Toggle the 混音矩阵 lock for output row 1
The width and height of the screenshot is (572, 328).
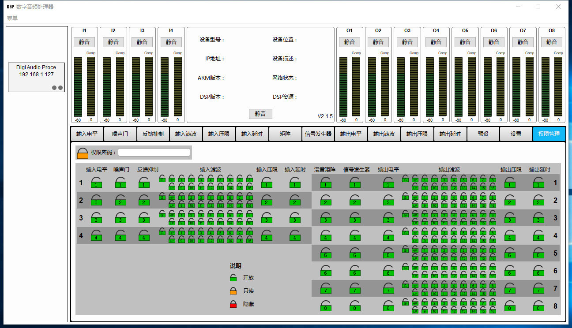(x=326, y=183)
